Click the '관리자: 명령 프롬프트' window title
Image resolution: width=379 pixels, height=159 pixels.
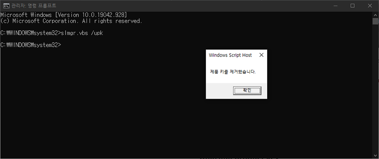34,6
